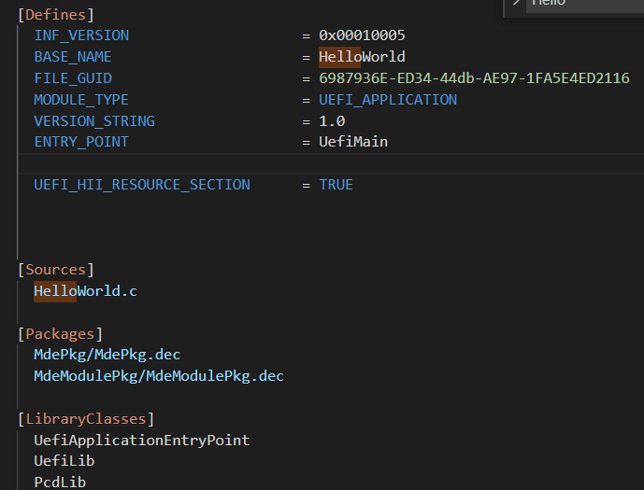This screenshot has height=490, width=644.
Task: Click the [LibraryClasses] section header
Action: pos(86,419)
